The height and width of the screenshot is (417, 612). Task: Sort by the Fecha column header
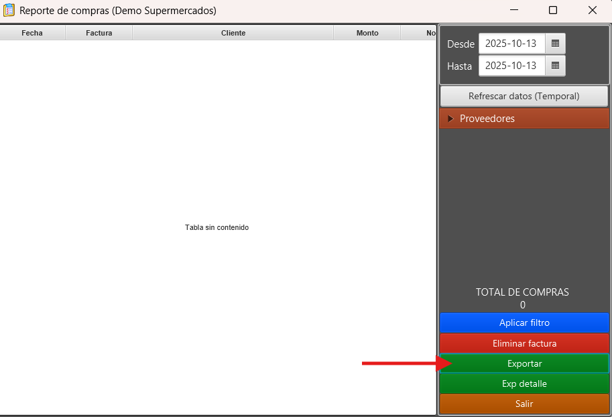(32, 33)
